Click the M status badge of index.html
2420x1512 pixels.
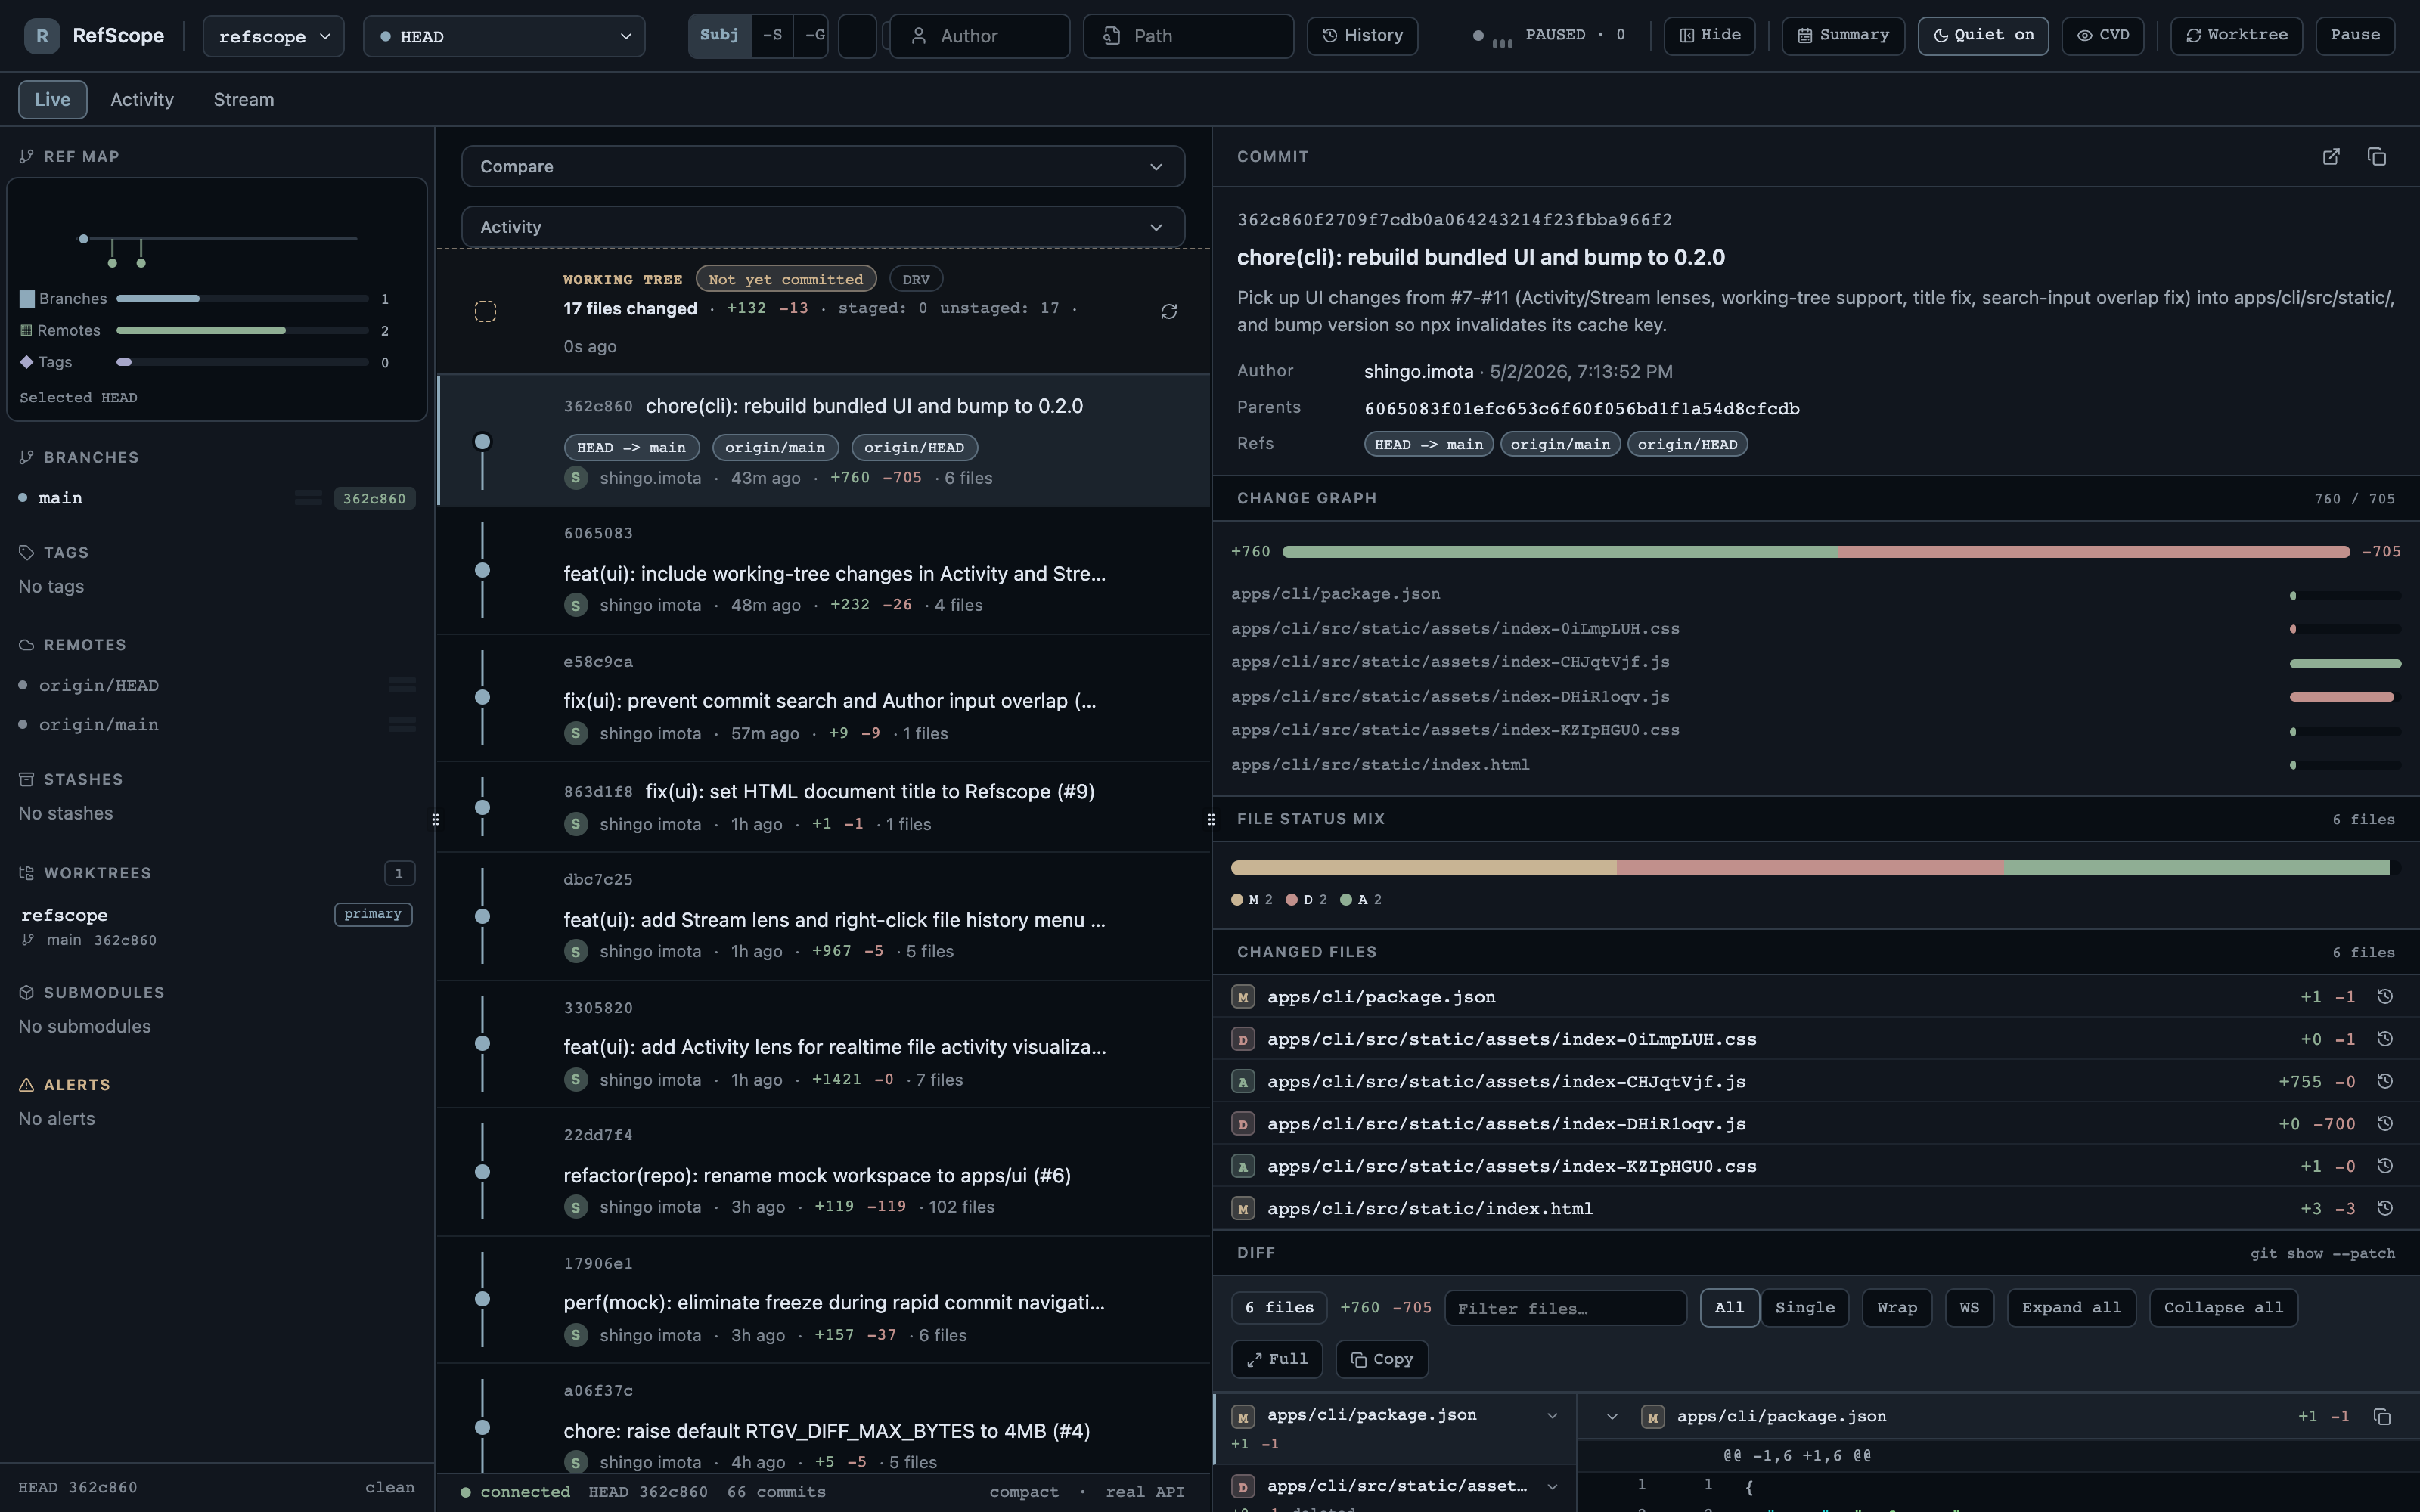click(x=1243, y=1209)
